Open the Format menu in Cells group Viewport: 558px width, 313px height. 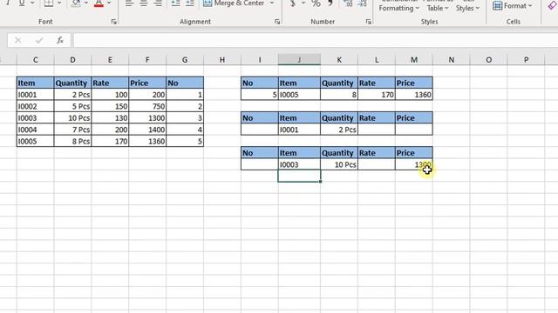coord(513,6)
